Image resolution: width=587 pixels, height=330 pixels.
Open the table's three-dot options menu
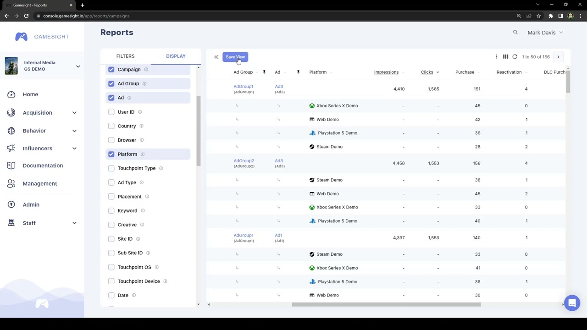pos(496,57)
